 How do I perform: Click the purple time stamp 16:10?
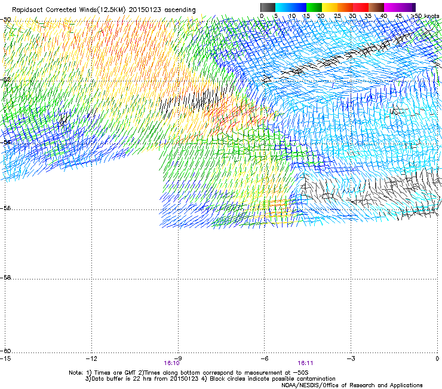pos(171,363)
